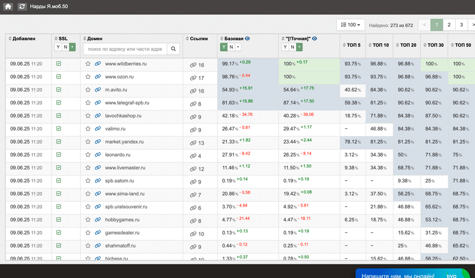Image resolution: width=475 pixels, height=278 pixels.
Task: Star the market.yandex.ru domain row
Action: [x=88, y=142]
